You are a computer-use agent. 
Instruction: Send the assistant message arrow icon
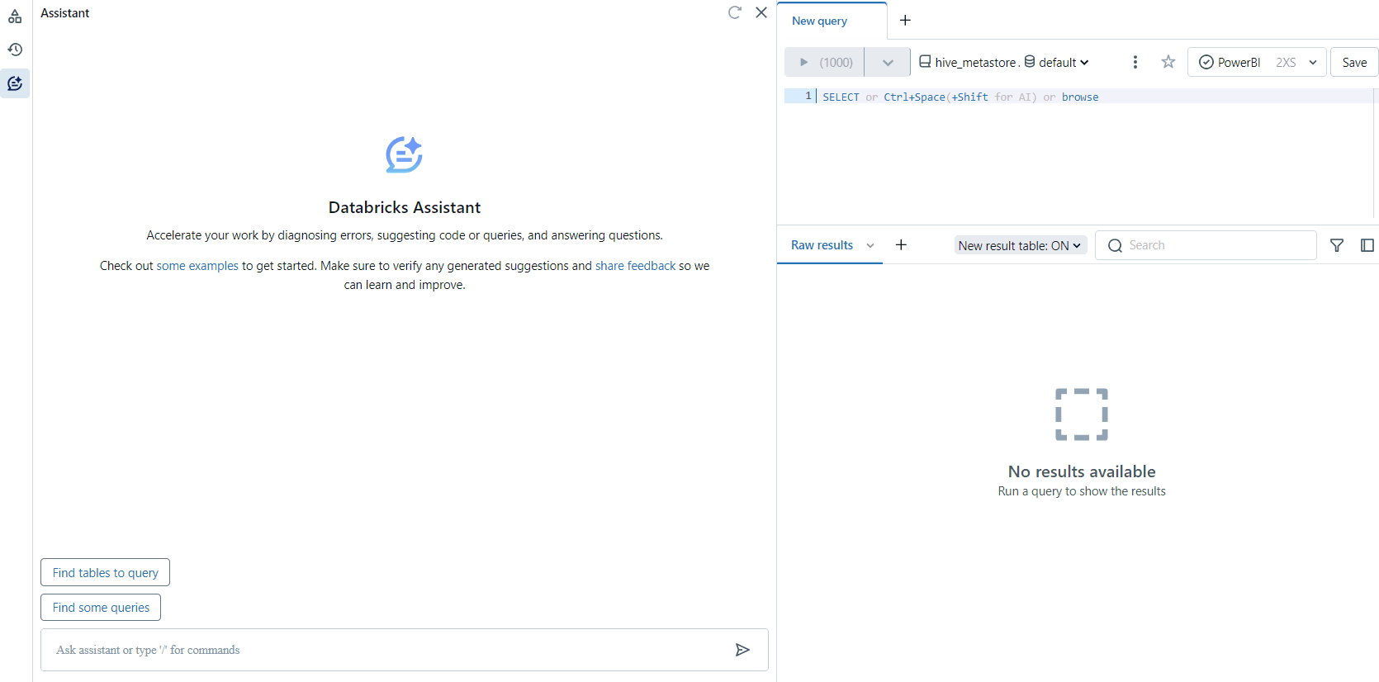(x=742, y=650)
